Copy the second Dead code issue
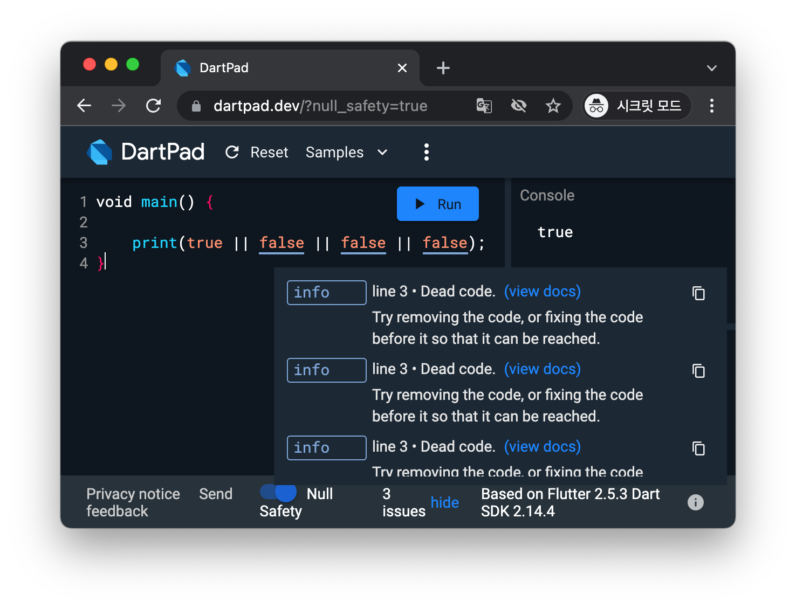The image size is (796, 608). pyautogui.click(x=698, y=371)
